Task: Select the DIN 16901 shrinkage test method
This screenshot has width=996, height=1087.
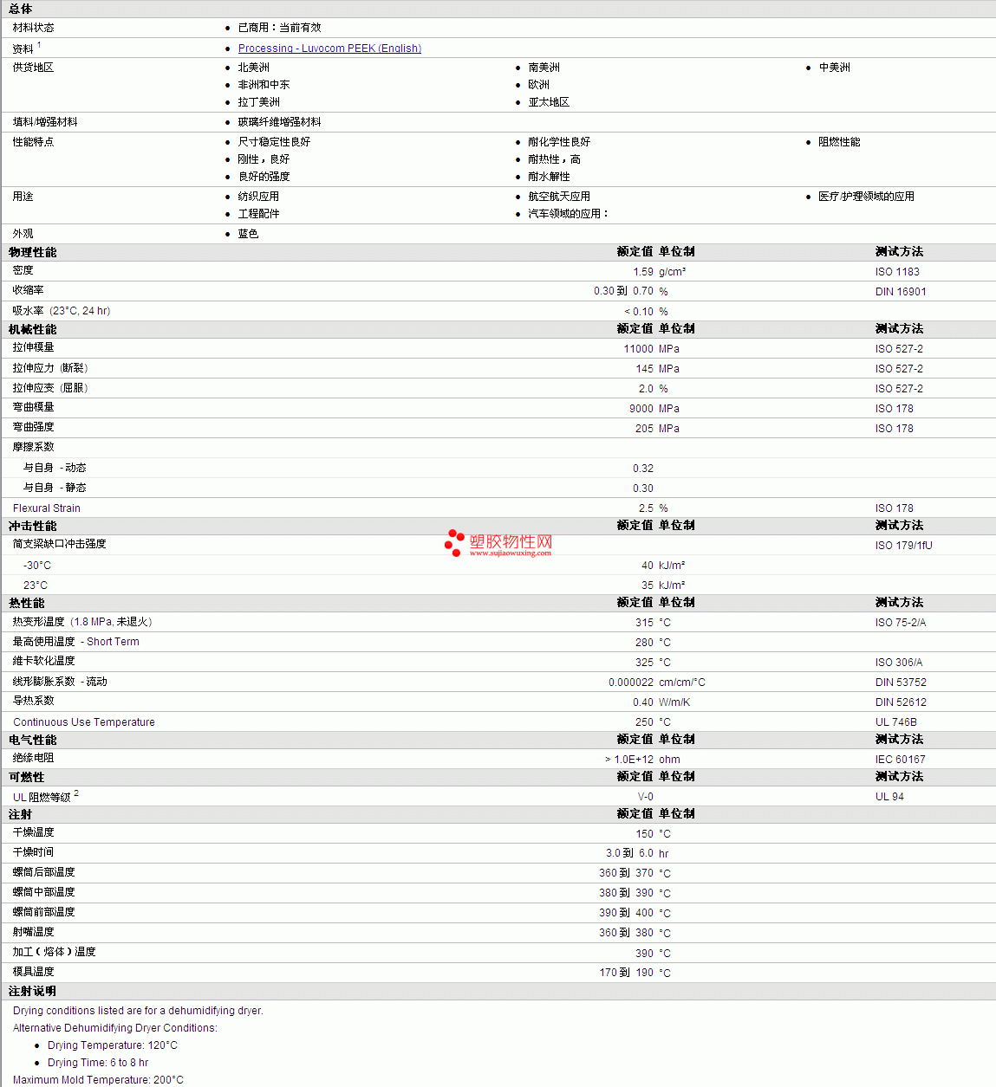Action: click(901, 292)
